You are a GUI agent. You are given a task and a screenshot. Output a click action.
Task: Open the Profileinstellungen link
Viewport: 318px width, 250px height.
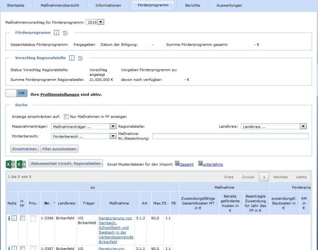(x=60, y=95)
